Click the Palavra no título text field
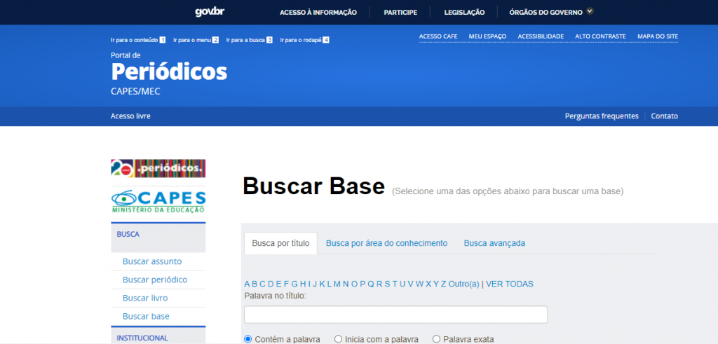Viewport: 718px width, 344px height. 395,315
